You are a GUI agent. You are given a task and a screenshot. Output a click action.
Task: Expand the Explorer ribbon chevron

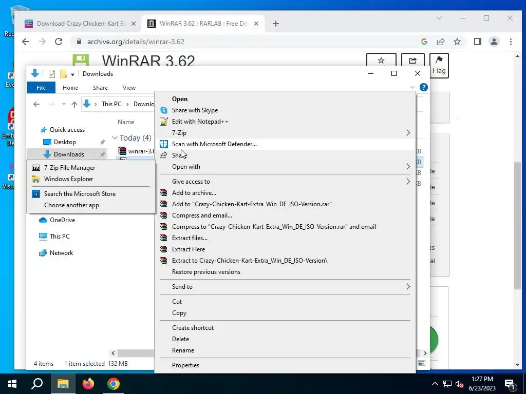[412, 87]
